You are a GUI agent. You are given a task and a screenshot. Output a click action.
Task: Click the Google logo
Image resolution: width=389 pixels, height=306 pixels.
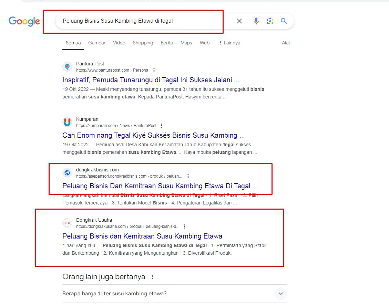coord(24,21)
